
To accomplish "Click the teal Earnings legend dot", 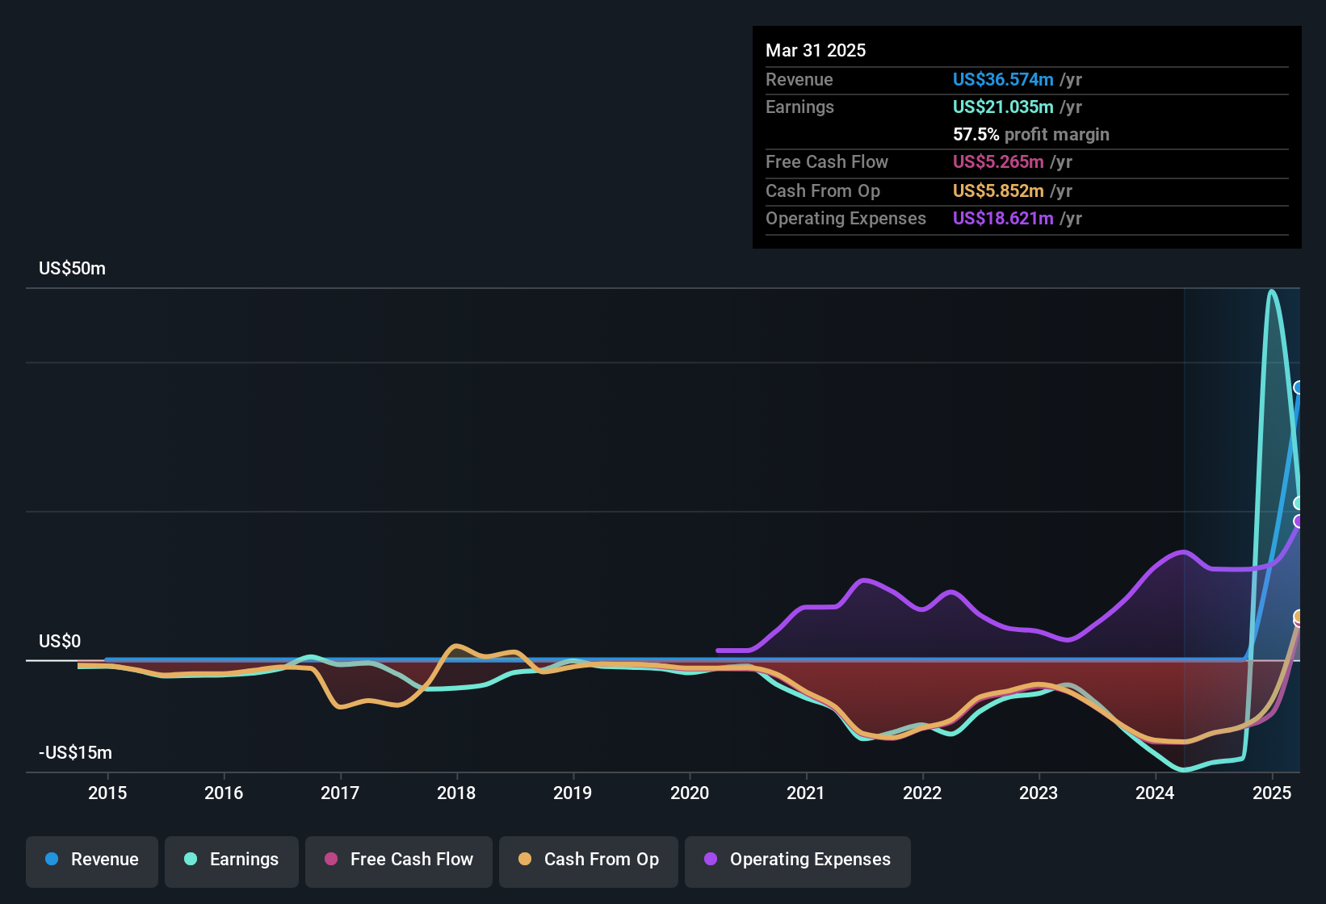I will [191, 860].
